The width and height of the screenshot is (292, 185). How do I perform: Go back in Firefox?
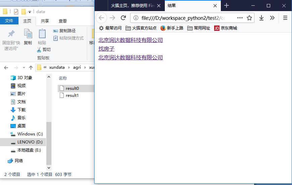[x=101, y=18]
